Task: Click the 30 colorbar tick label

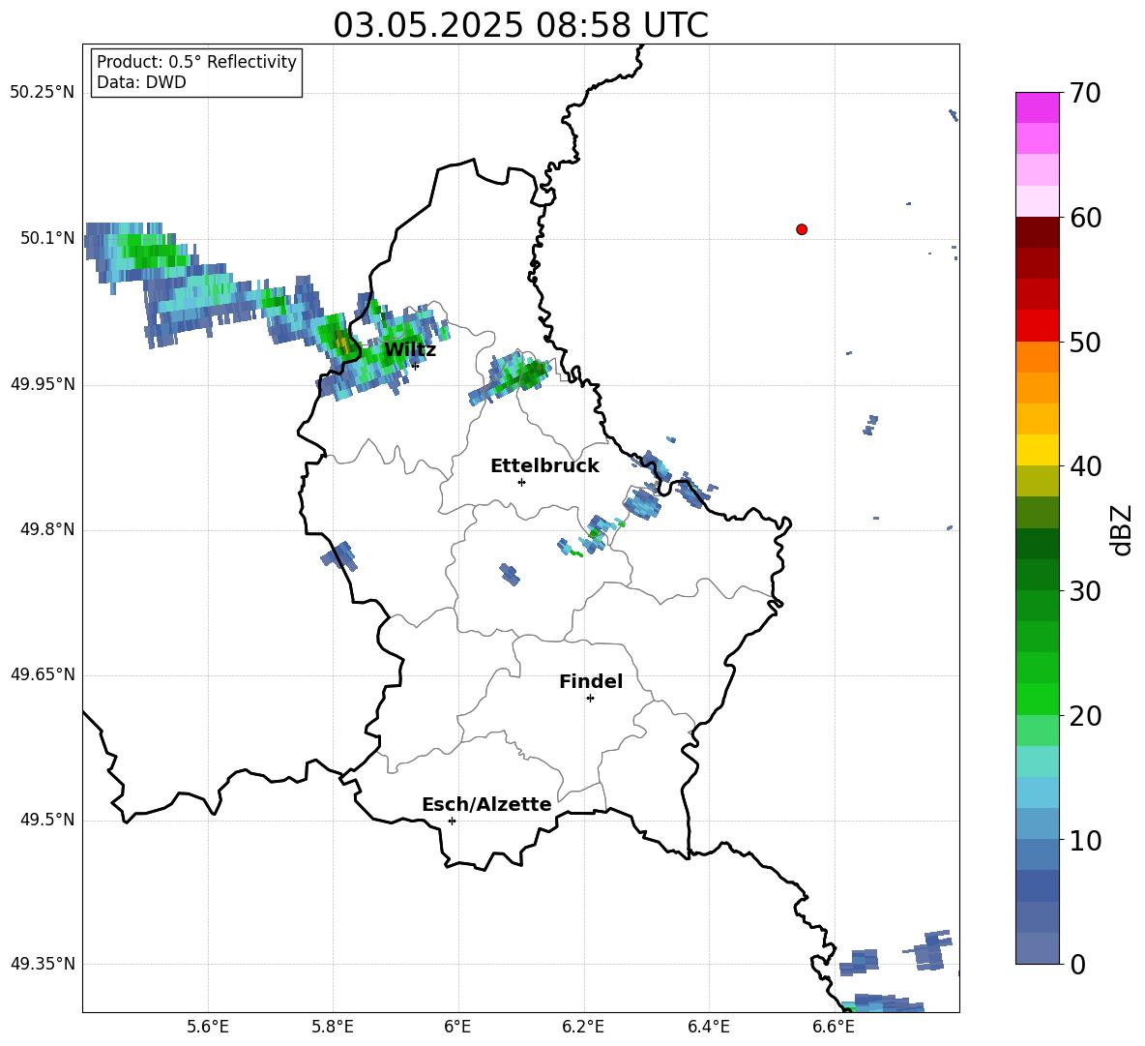Action: click(x=1085, y=591)
